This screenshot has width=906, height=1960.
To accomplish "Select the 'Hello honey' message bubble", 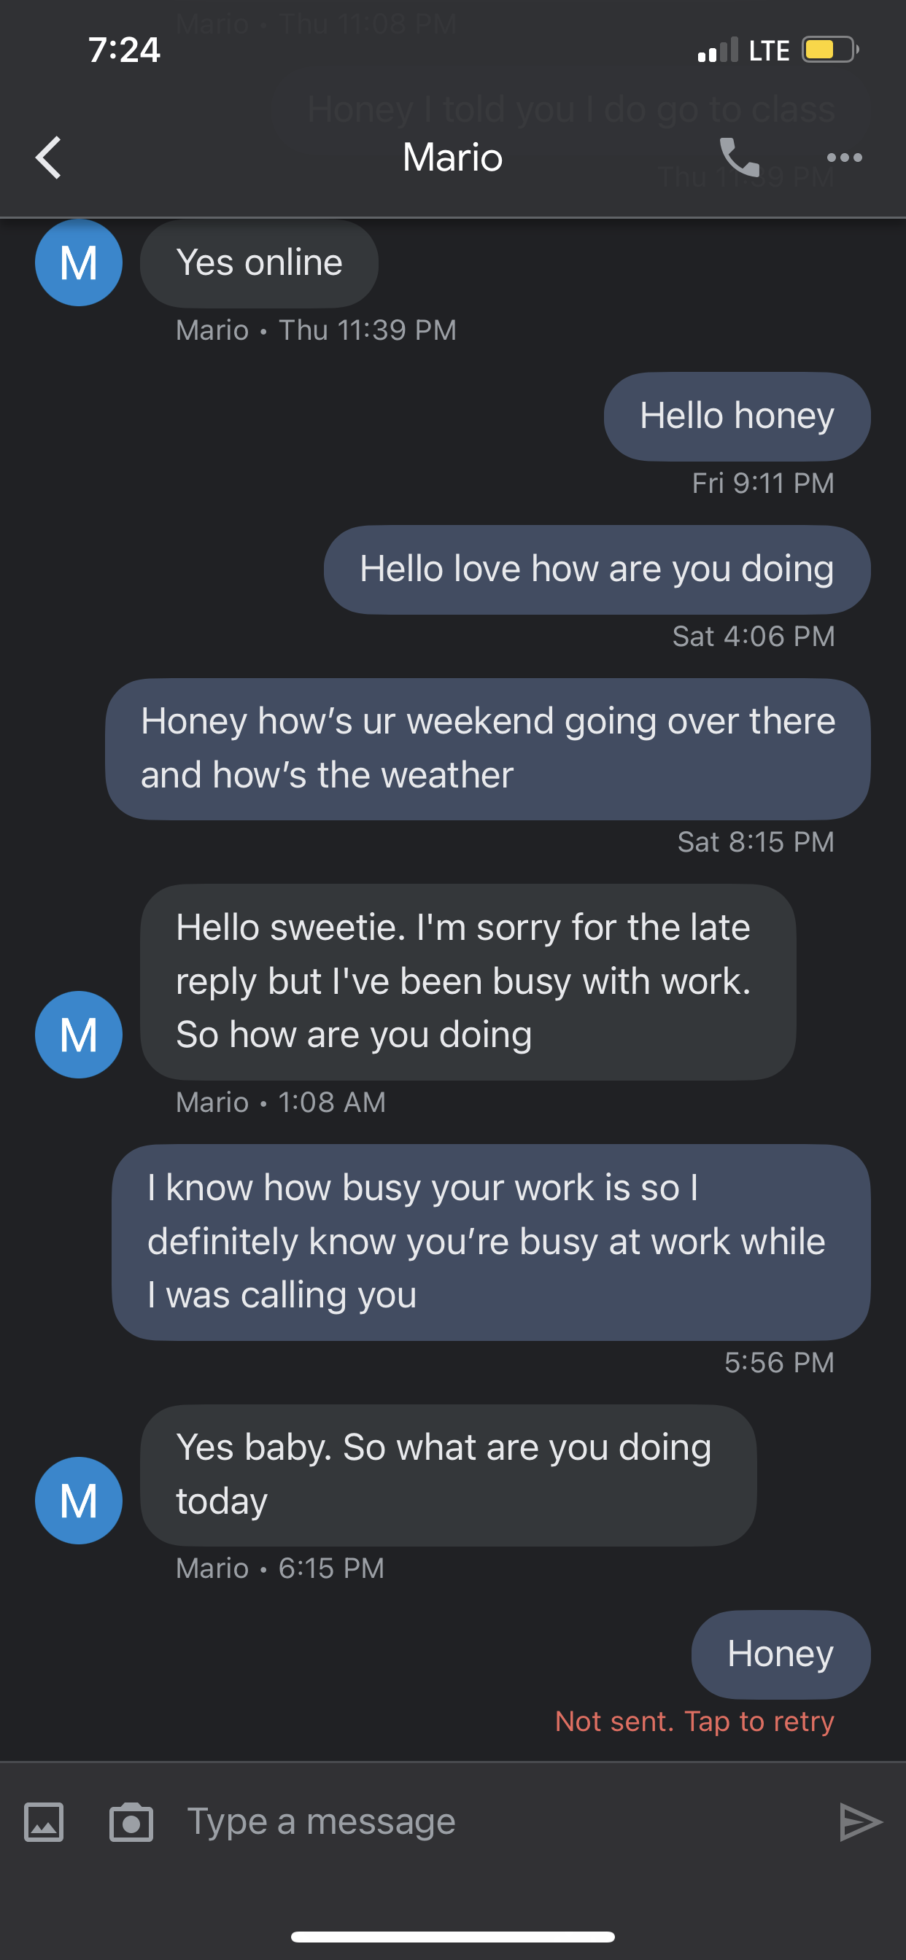I will 736,416.
